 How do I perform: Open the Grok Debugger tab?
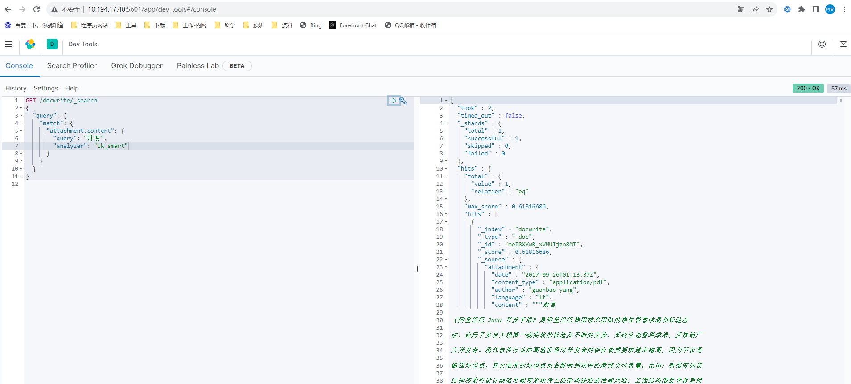[137, 66]
